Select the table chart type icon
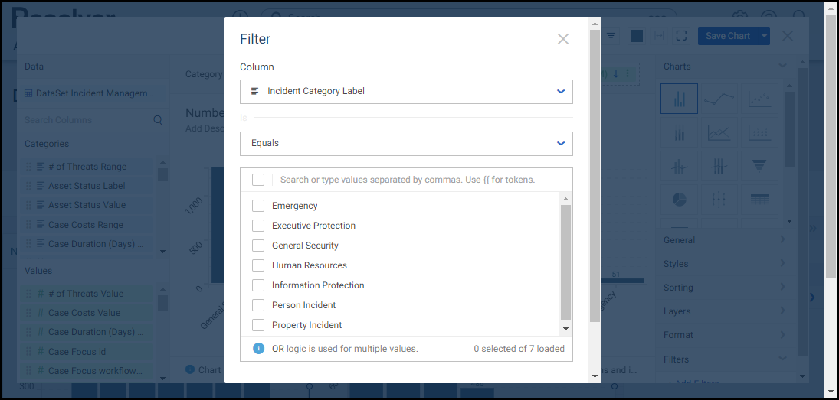 click(x=759, y=199)
